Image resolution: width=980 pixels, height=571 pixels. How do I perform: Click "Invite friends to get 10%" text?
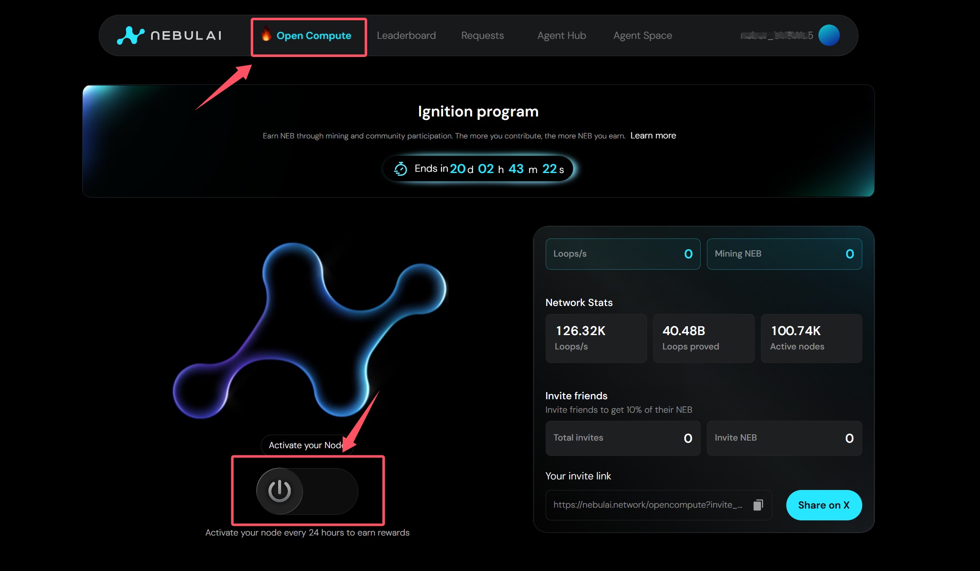619,410
